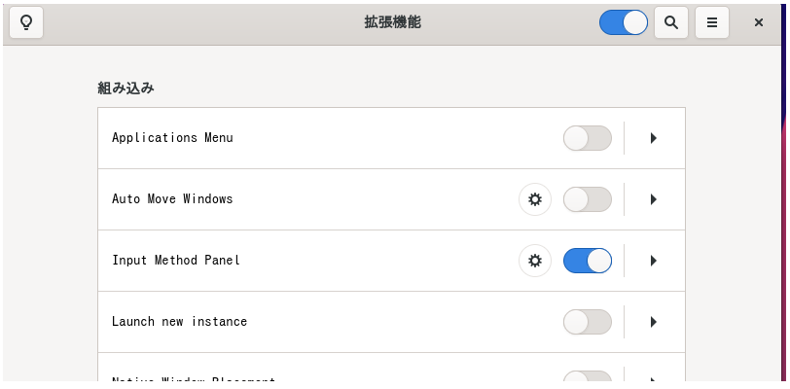The height and width of the screenshot is (389, 790).
Task: Open the hamburger menu
Action: coord(712,22)
